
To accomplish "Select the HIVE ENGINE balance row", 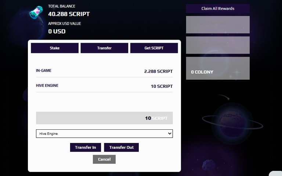I will tap(104, 86).
